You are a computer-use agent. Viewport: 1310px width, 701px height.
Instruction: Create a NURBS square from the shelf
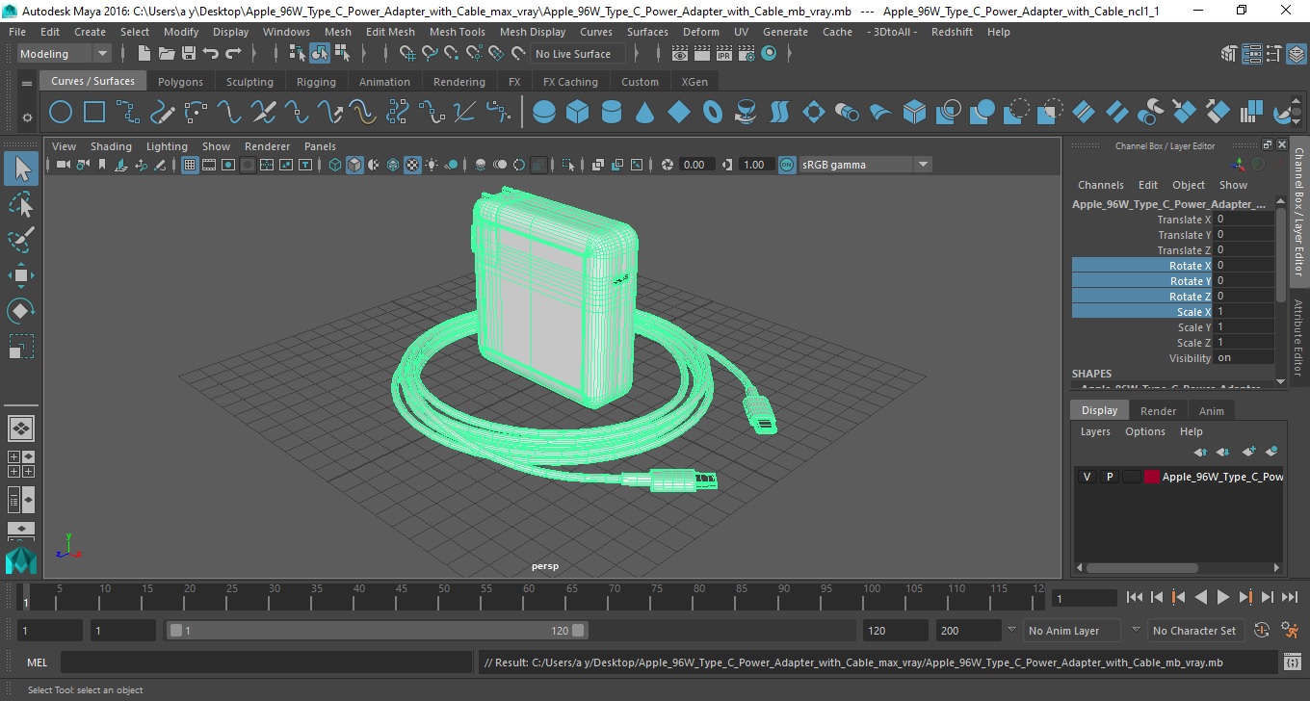[94, 113]
